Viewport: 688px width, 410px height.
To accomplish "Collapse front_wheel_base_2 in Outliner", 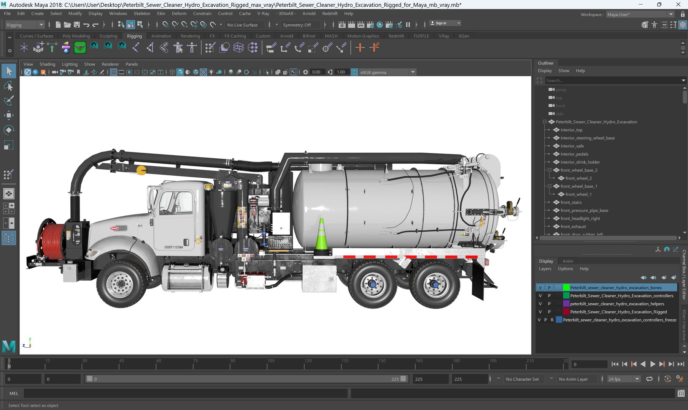I will (x=550, y=170).
